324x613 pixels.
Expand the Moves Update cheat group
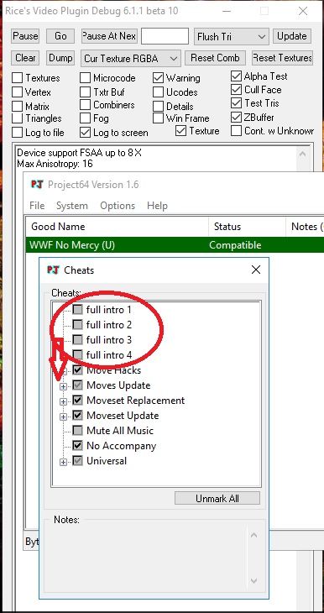[63, 386]
